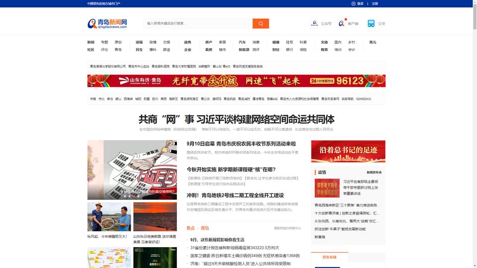477x268 pixels.
Task: Open the 乡村 sub-navigation link
Action: coord(352,42)
